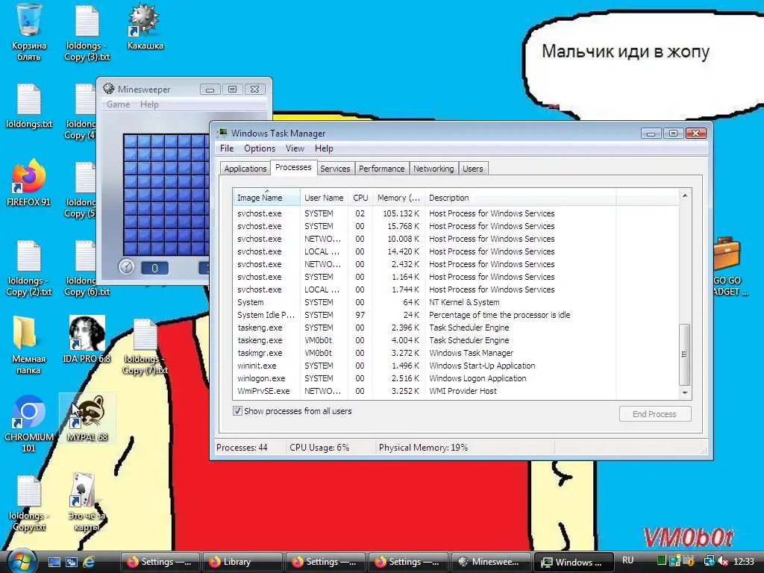This screenshot has width=764, height=573.
Task: Select the Мемная папка folder icon
Action: [x=28, y=345]
